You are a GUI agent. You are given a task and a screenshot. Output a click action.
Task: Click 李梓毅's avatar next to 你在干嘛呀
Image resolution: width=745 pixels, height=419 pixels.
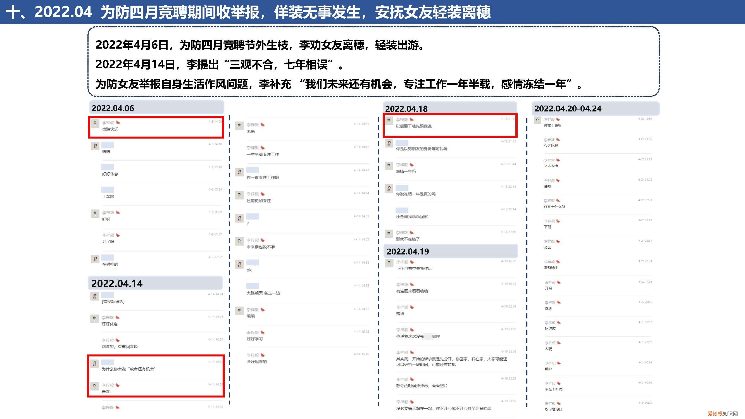point(537,120)
